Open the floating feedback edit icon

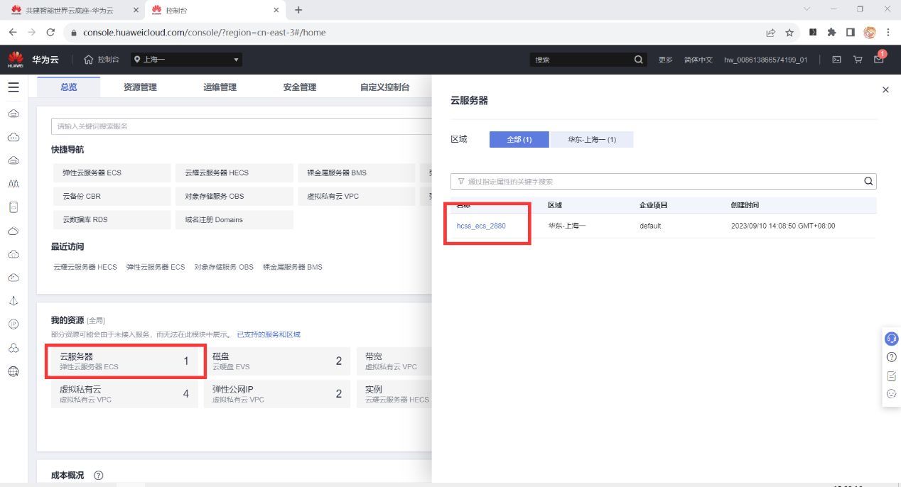pyautogui.click(x=891, y=376)
